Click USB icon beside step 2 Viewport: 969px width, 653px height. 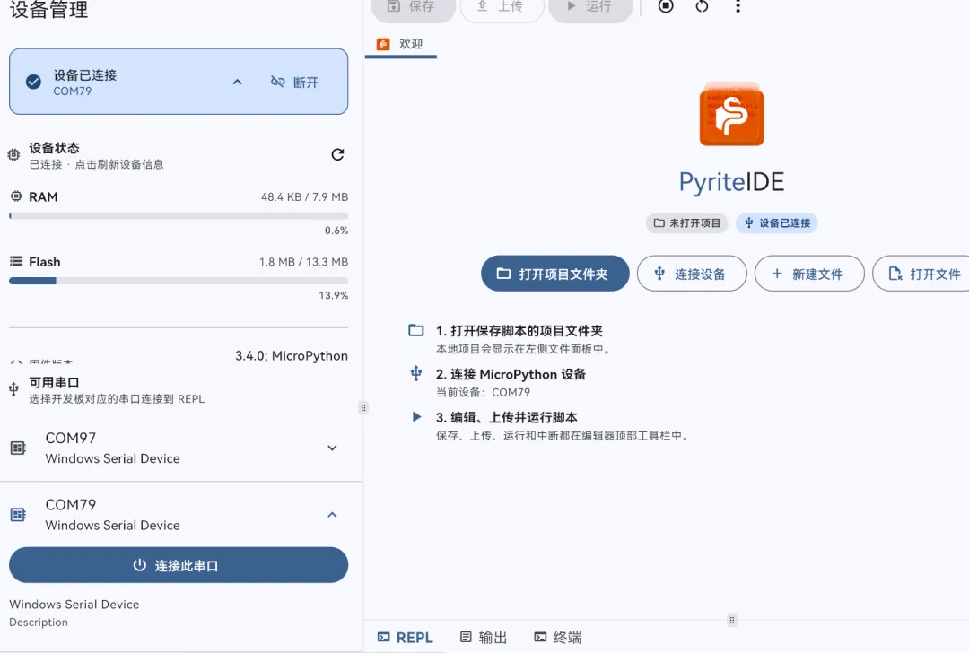tap(416, 373)
